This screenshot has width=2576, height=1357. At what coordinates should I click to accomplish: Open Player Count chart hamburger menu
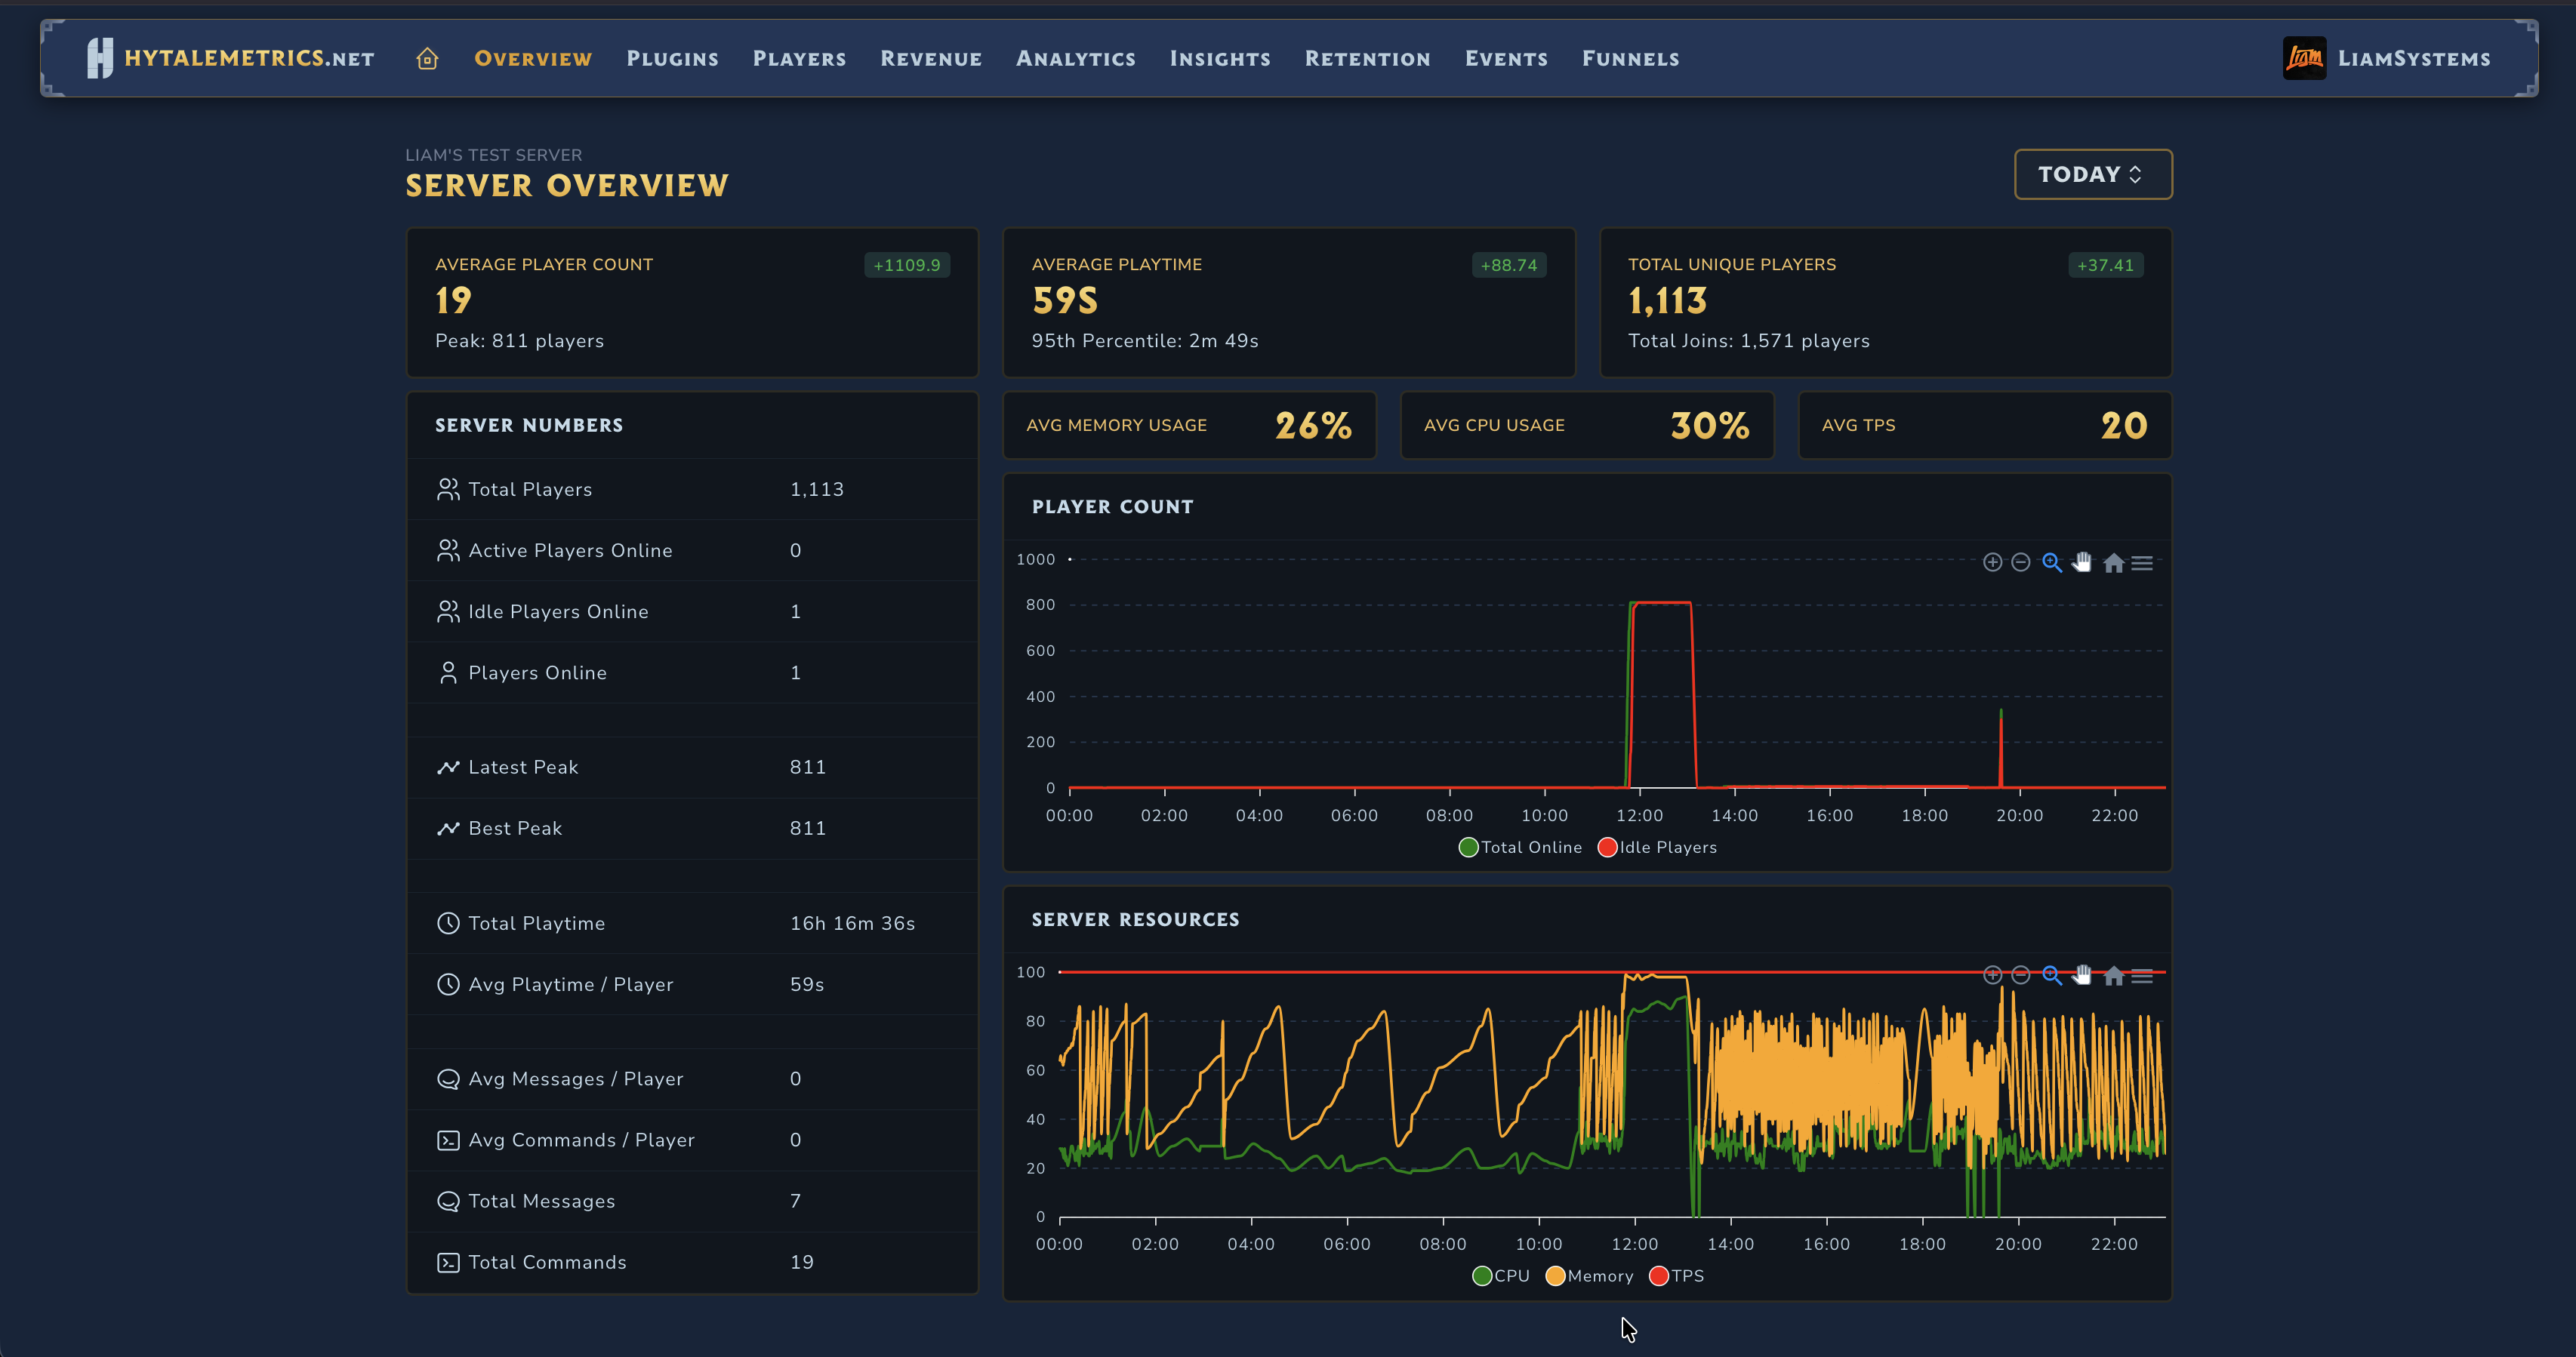pyautogui.click(x=2142, y=563)
